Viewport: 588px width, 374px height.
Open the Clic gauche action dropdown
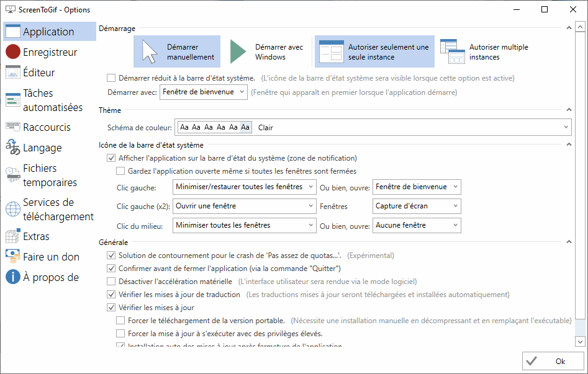coord(245,187)
